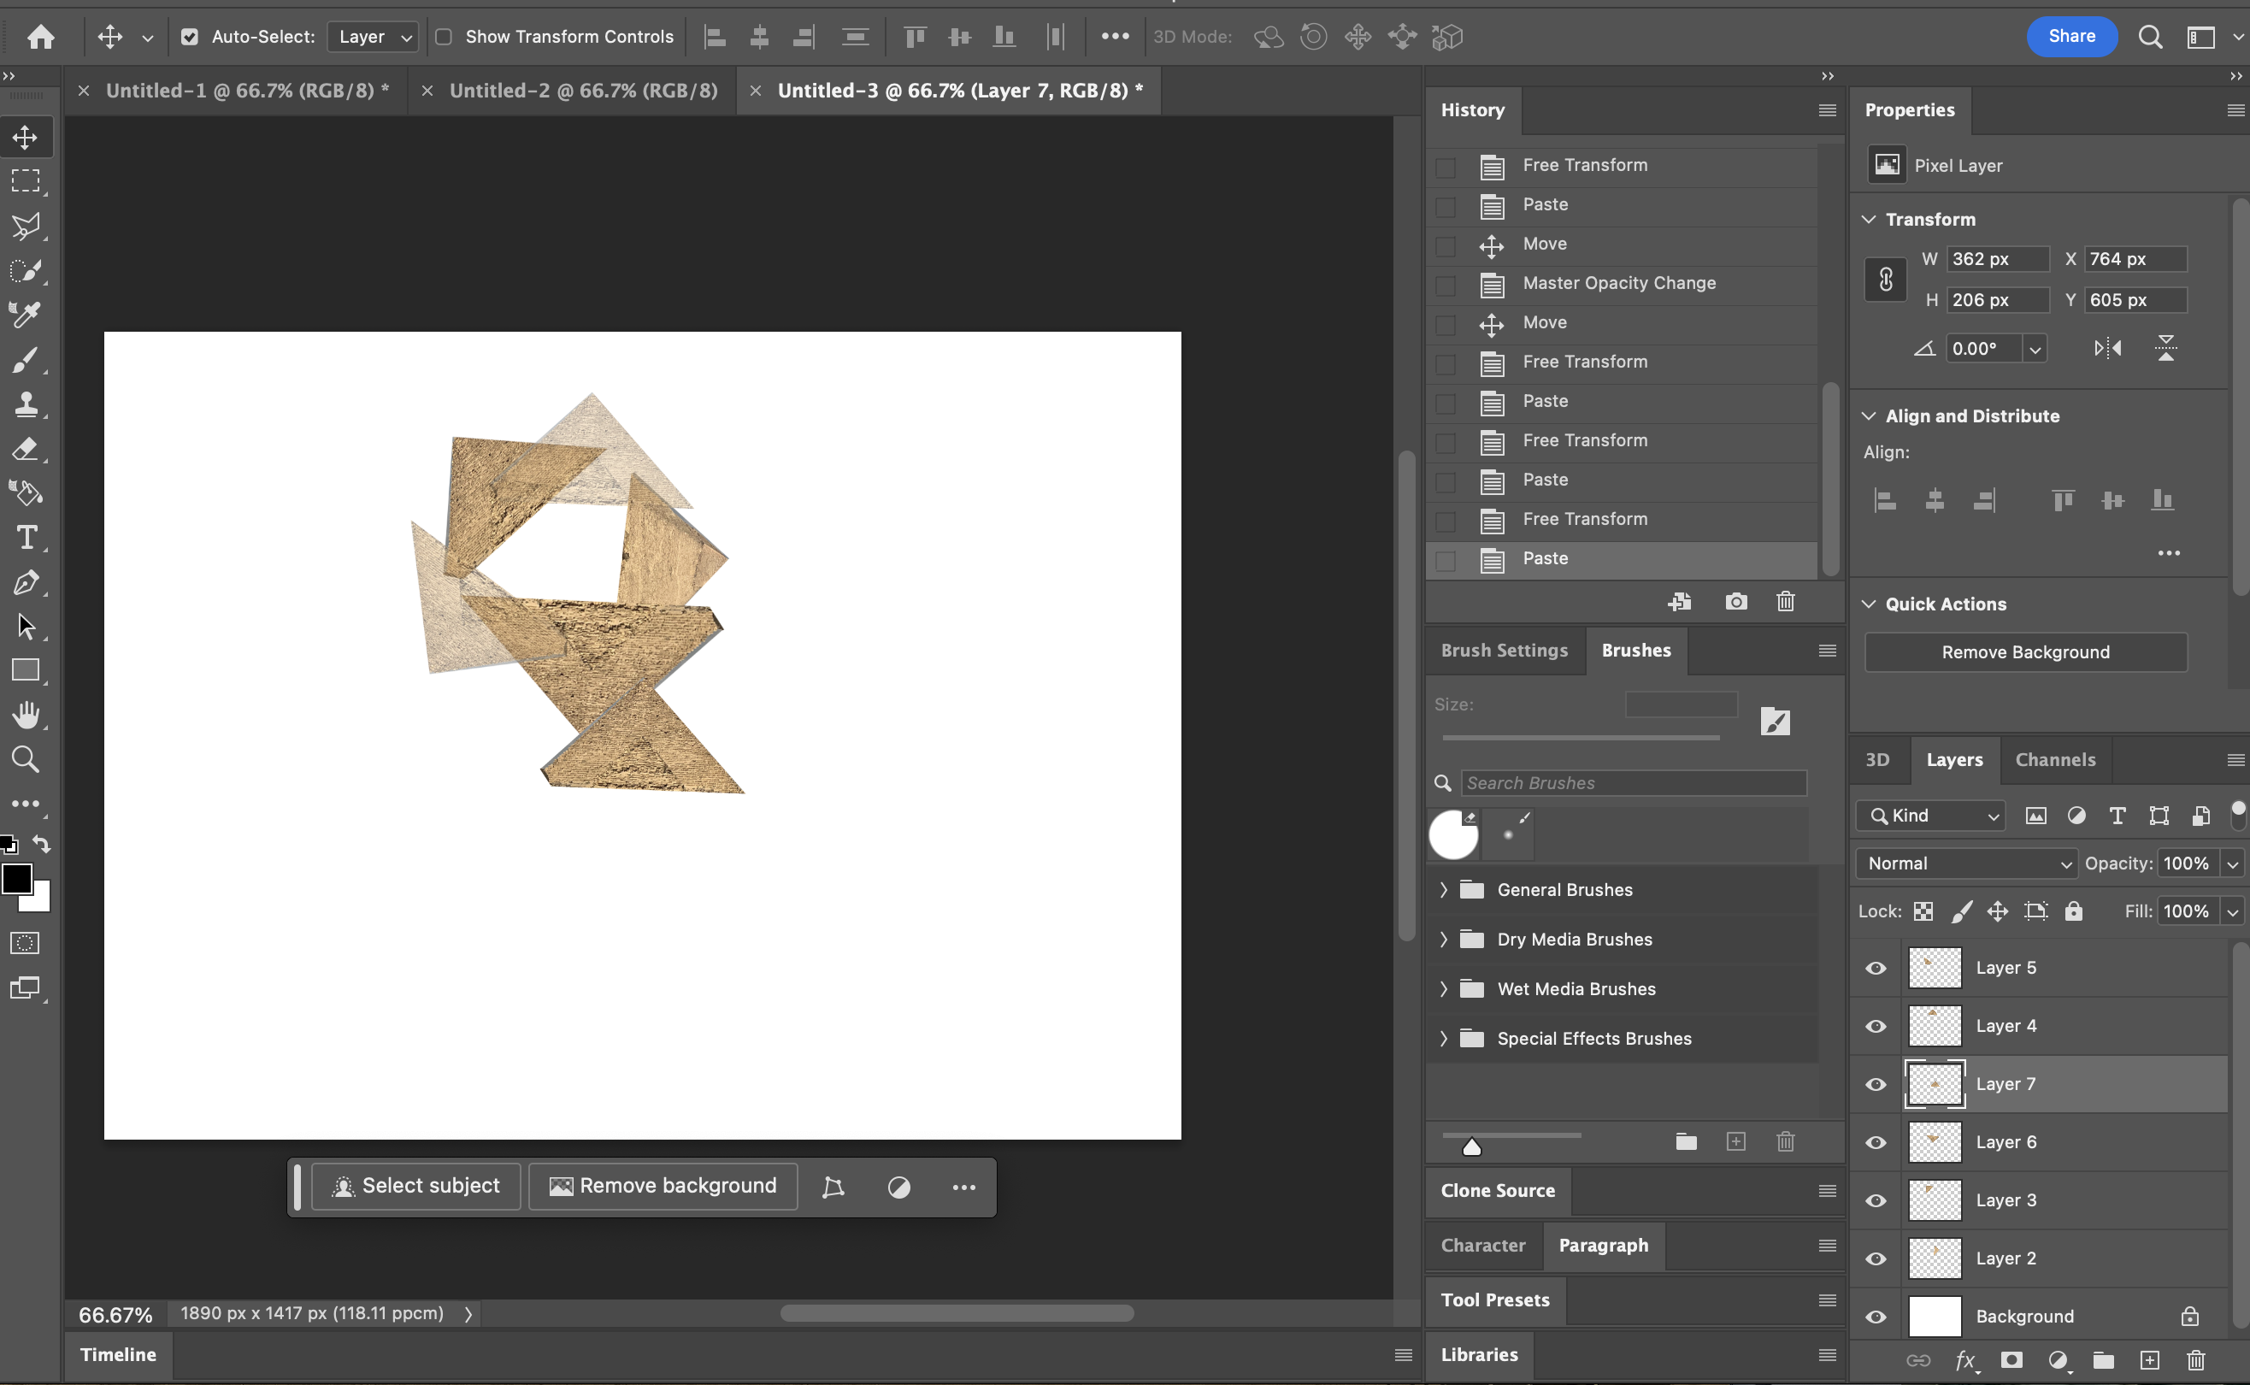
Task: Open the blend mode Normal dropdown
Action: [x=1966, y=863]
